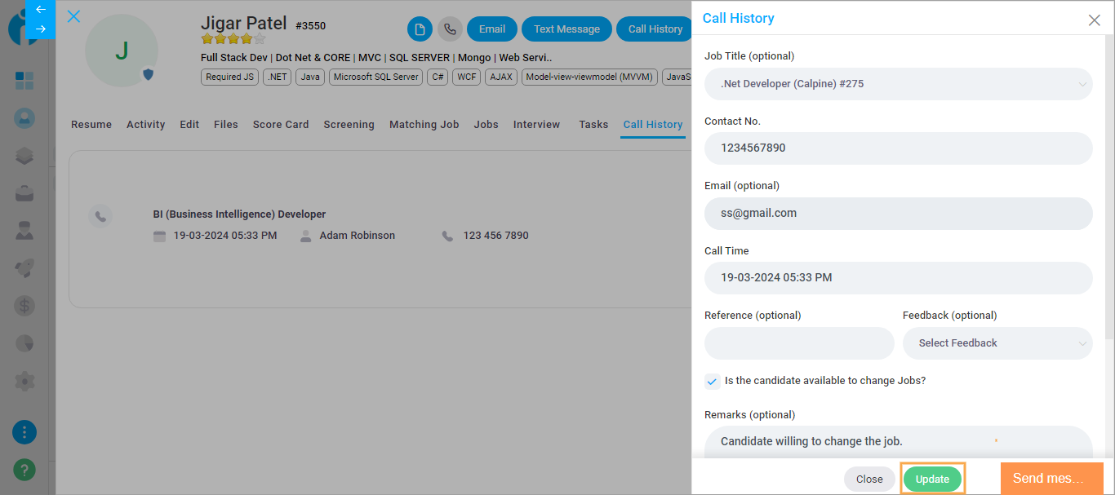Click the C# skill tag
The image size is (1115, 495).
[438, 77]
